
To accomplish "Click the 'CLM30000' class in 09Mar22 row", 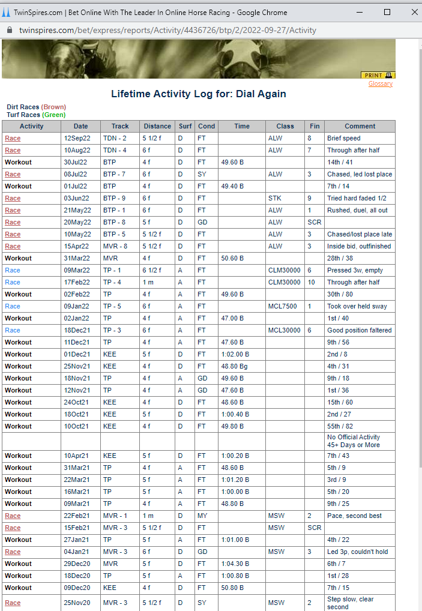I will [285, 271].
